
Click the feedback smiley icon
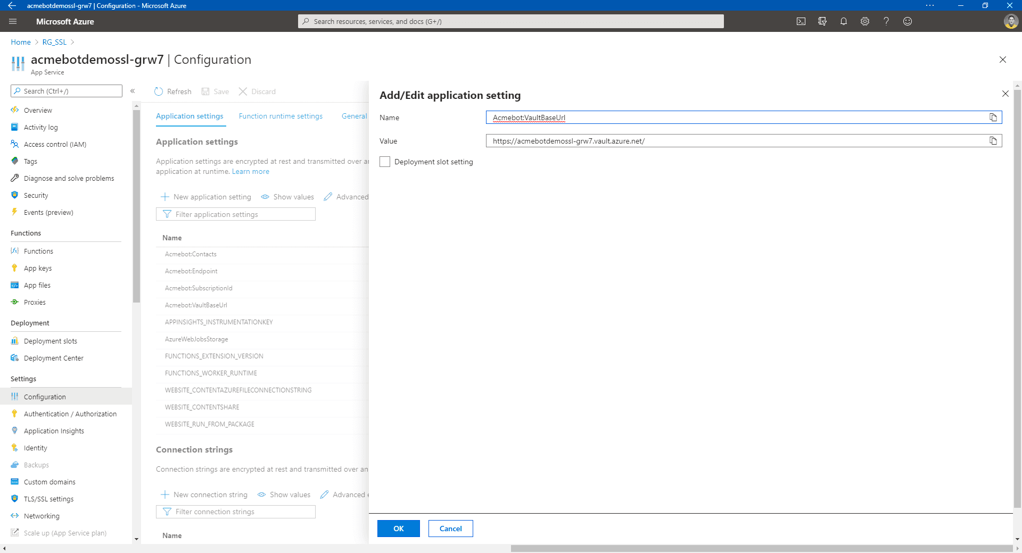[x=908, y=21]
